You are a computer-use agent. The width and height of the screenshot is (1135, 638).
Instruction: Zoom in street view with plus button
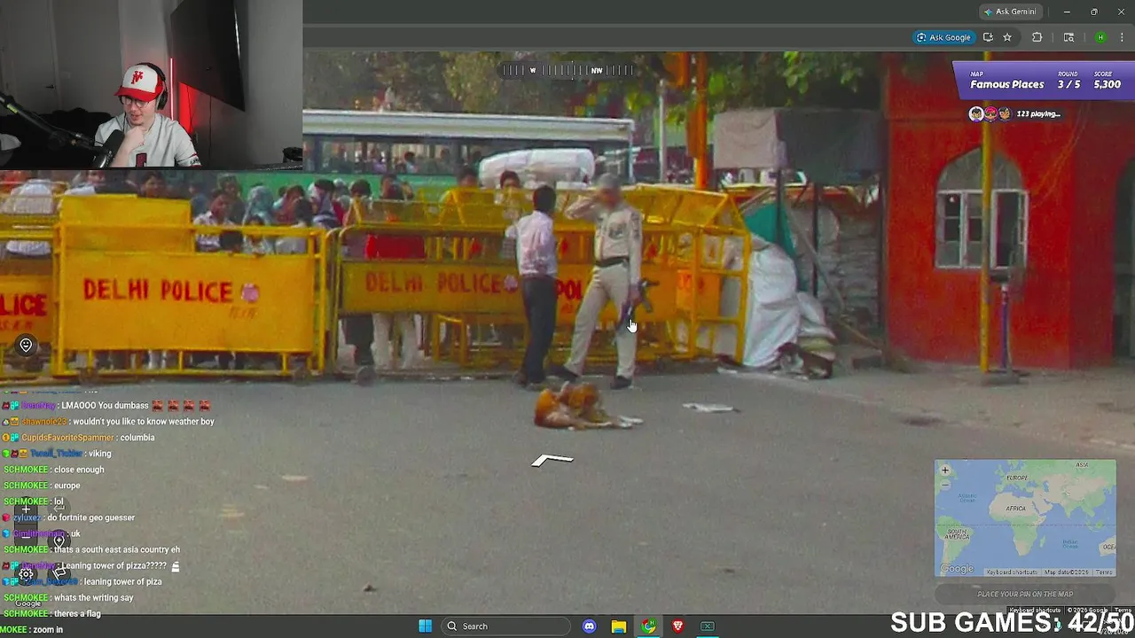26,510
